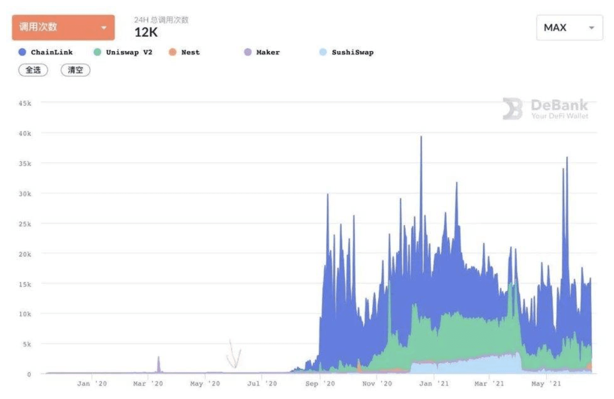Click the 15k y-axis label
The width and height of the screenshot is (614, 399).
25,284
